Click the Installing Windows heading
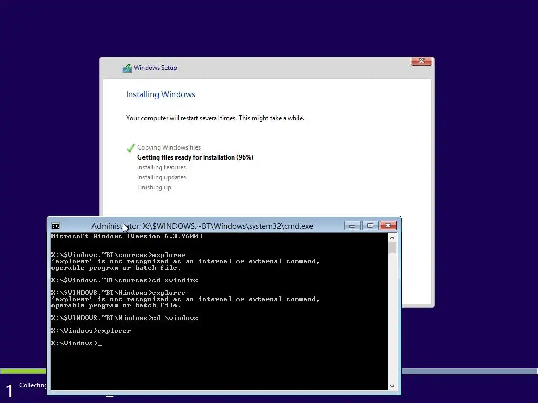 tap(161, 94)
